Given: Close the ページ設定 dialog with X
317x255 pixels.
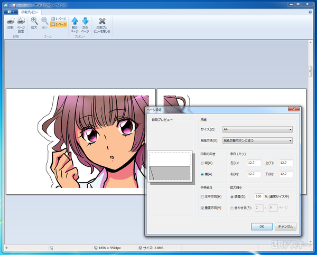Looking at the screenshot, I should point(294,109).
